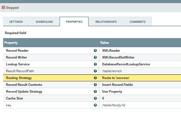
Task: Click help icon beside key property
Action: [x=95, y=105]
